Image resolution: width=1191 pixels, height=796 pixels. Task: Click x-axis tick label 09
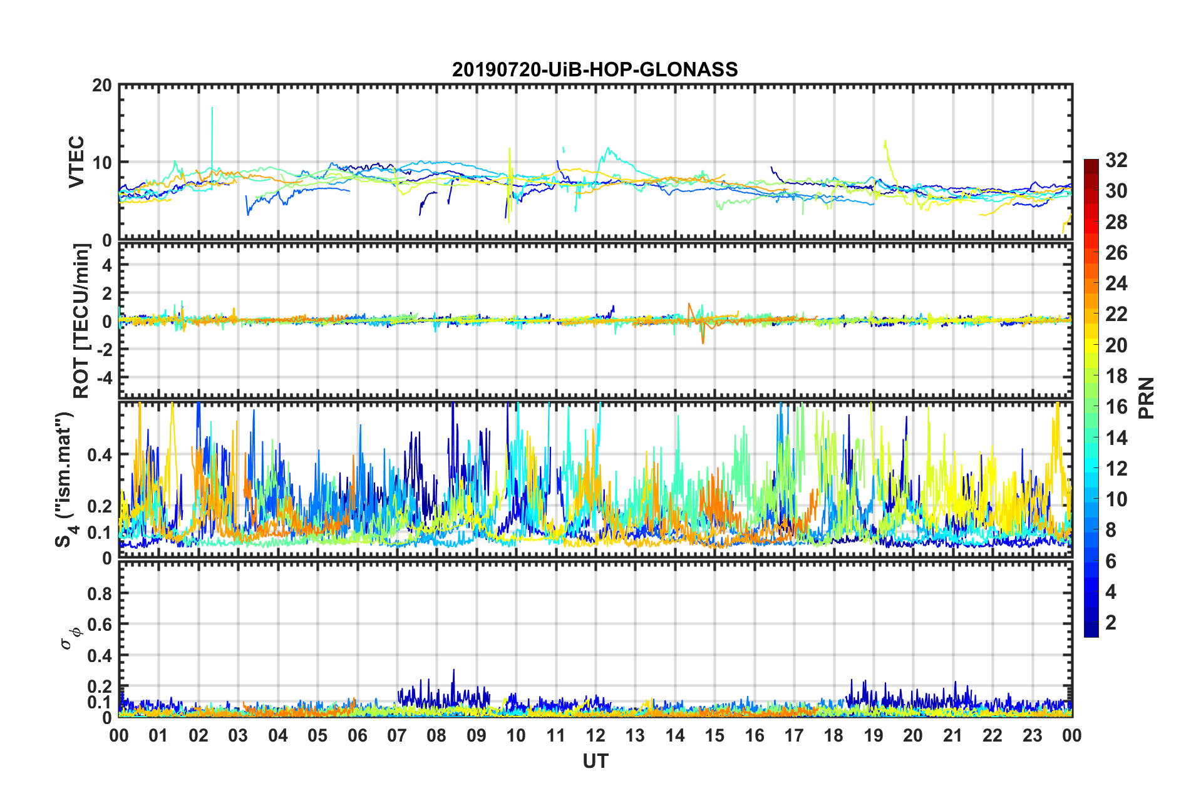(x=477, y=735)
